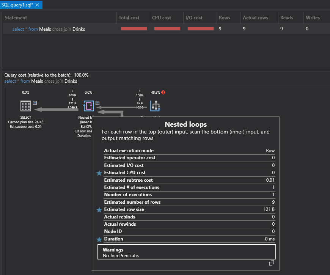Click the star icon beside Estimated row size
330x275 pixels.
click(x=99, y=209)
